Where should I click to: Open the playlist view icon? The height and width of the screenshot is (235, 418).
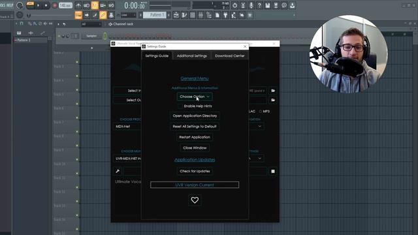click(x=176, y=15)
